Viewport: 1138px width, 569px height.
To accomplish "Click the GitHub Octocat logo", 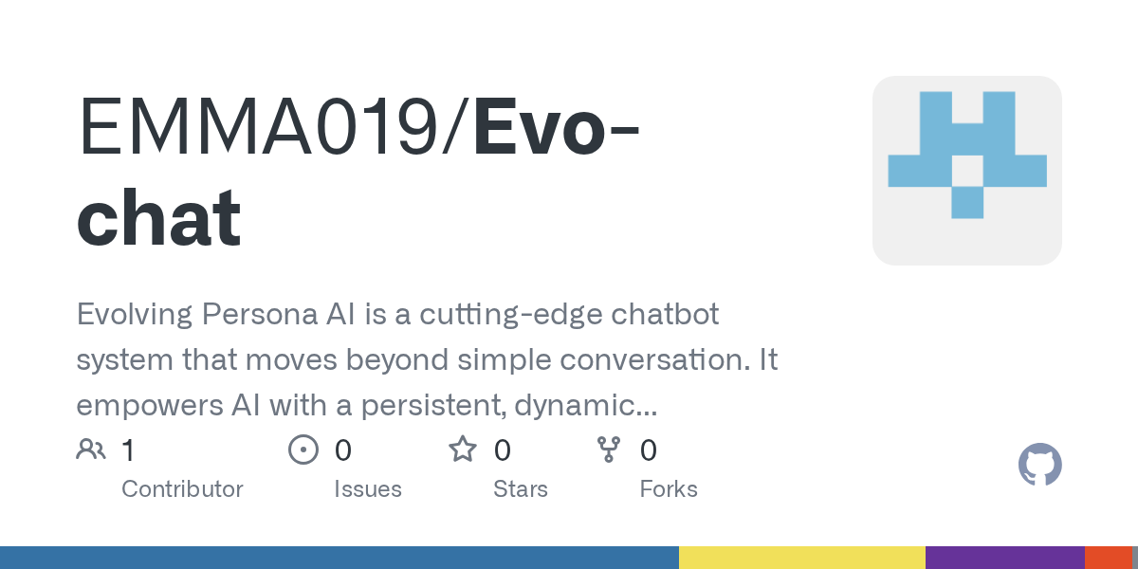I will pyautogui.click(x=1039, y=465).
